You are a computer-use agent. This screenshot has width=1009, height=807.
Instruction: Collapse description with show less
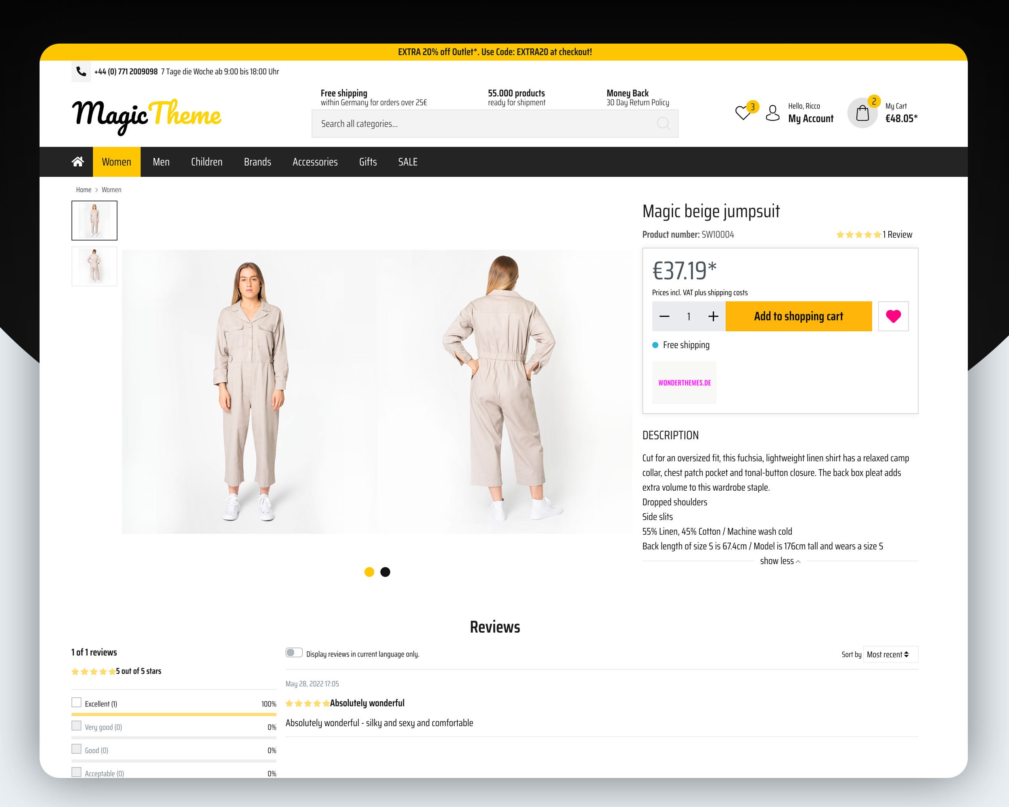(780, 561)
